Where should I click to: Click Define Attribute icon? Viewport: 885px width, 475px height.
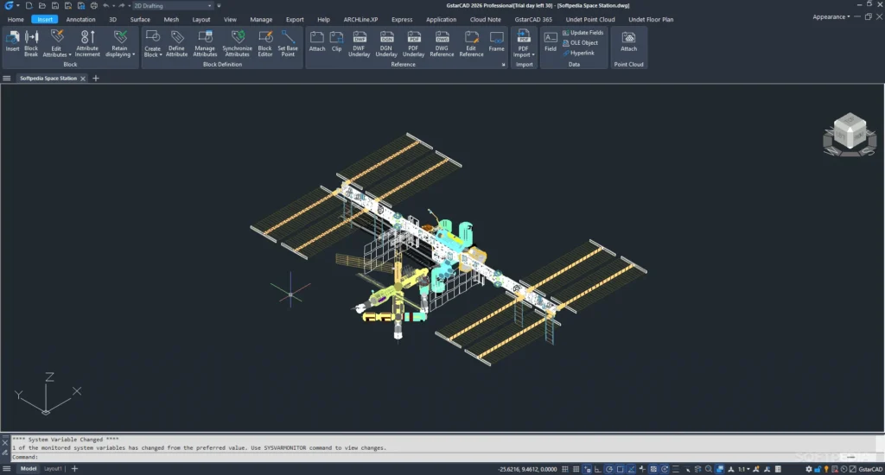[x=176, y=43]
